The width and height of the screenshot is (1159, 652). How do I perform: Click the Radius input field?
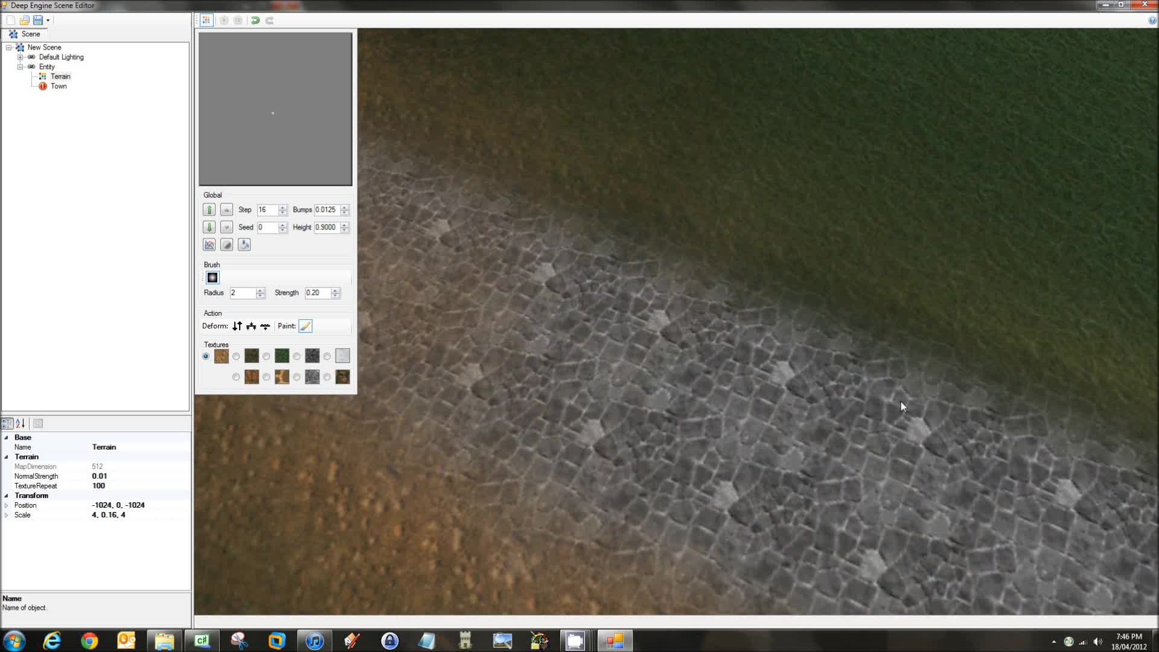pyautogui.click(x=242, y=292)
